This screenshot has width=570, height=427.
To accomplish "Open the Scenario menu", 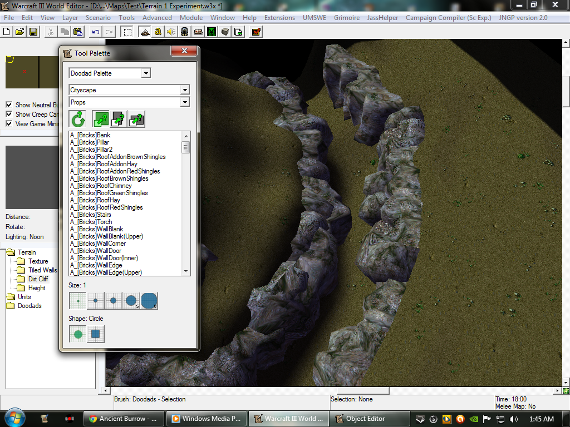I will (98, 17).
